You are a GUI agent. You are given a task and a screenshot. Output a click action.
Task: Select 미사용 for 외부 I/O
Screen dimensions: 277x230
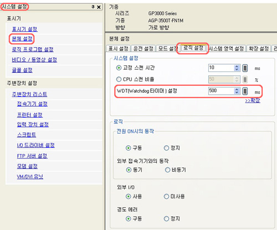[166, 196]
